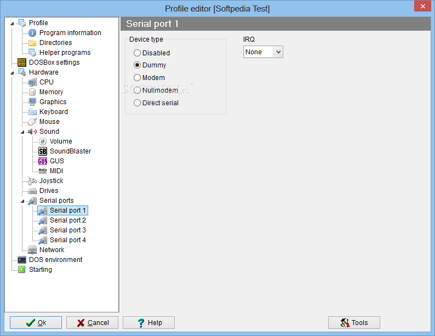Select the CPU label in tree
435x336 pixels.
[x=47, y=82]
